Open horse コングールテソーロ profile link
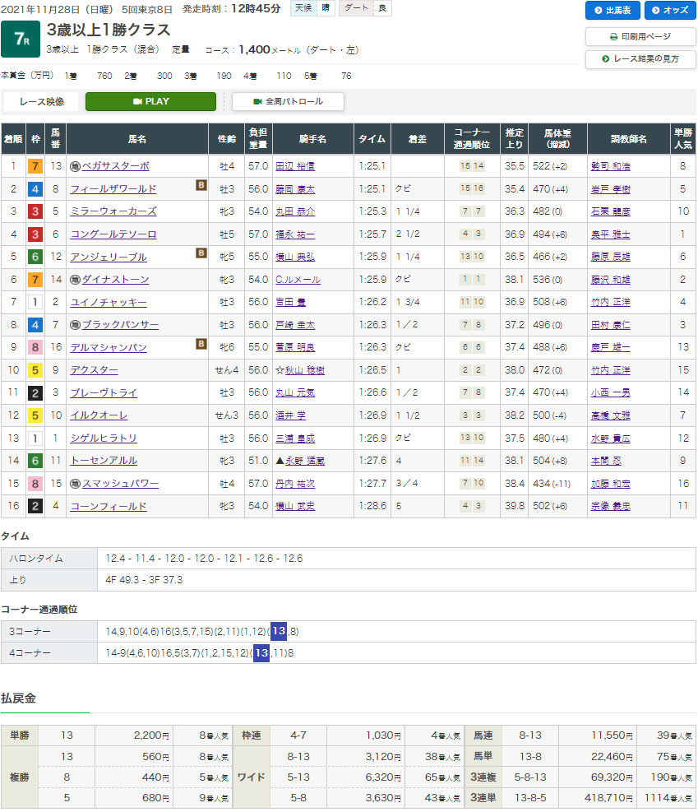The image size is (698, 812). (113, 234)
